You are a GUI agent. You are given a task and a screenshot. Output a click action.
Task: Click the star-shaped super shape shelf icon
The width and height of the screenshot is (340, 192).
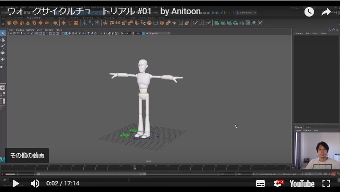click(63, 23)
